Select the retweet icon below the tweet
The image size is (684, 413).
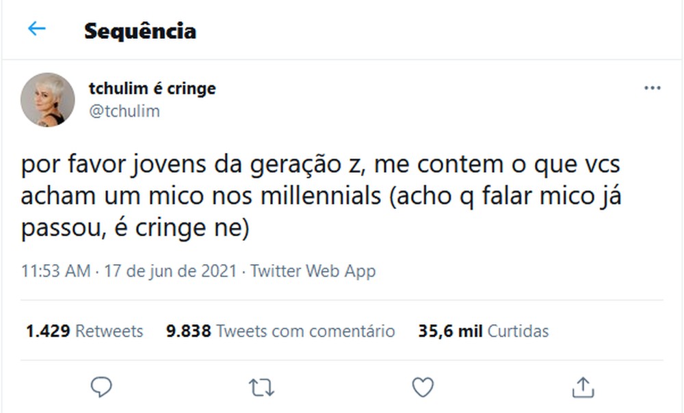click(x=261, y=387)
